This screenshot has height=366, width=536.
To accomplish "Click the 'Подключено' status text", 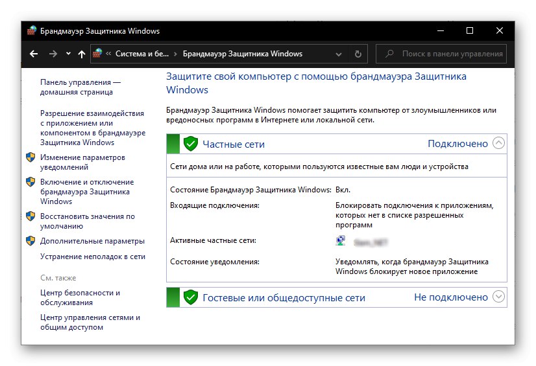I will (457, 144).
